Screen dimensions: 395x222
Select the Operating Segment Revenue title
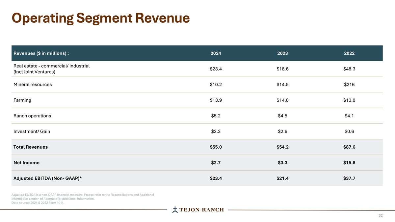pos(100,18)
